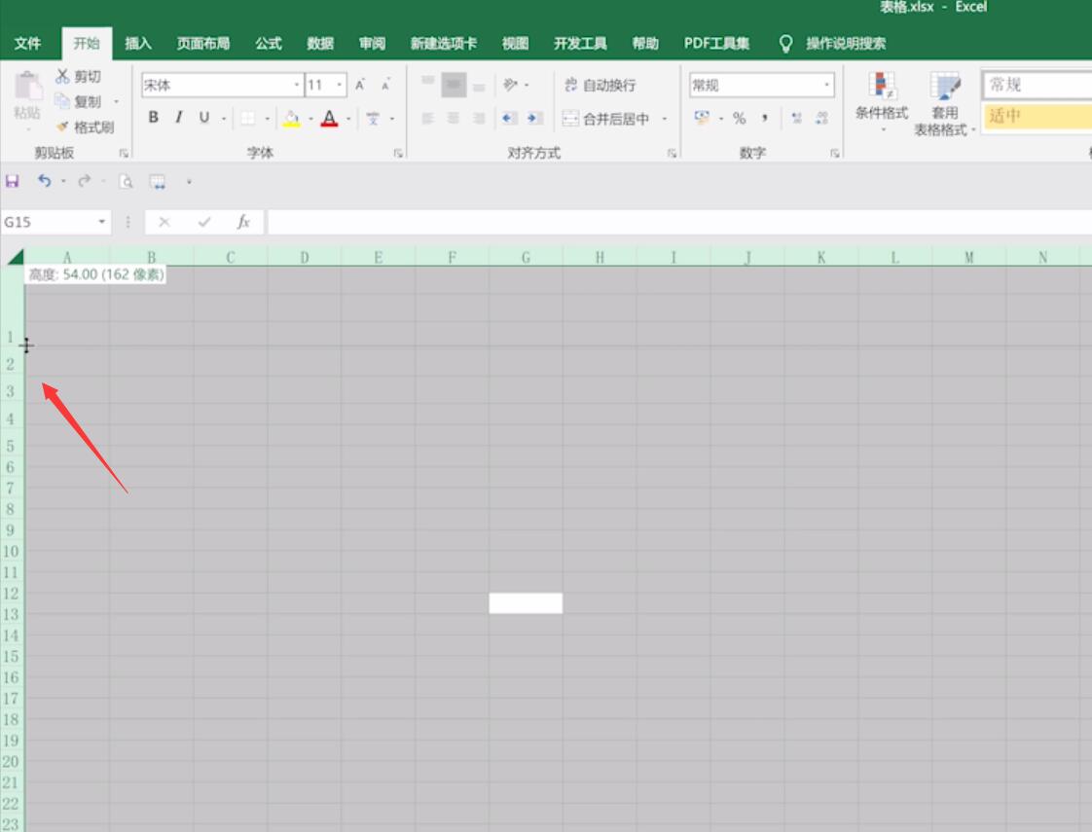Decrease indent with the left arrow icon
The width and height of the screenshot is (1092, 832).
point(509,119)
